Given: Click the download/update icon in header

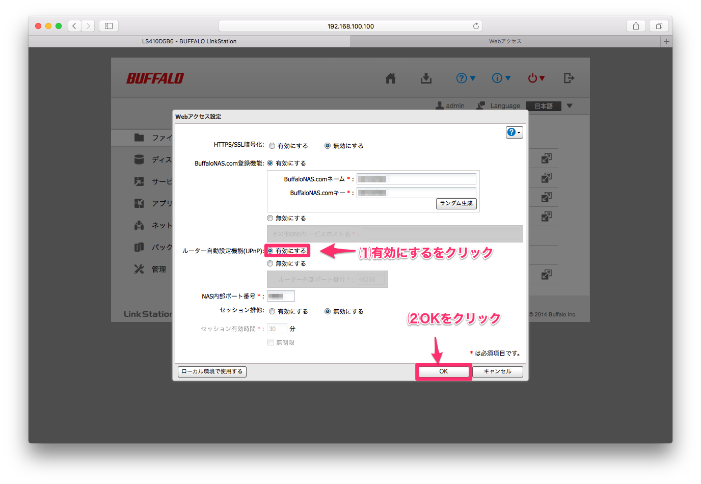Looking at the screenshot, I should [426, 78].
